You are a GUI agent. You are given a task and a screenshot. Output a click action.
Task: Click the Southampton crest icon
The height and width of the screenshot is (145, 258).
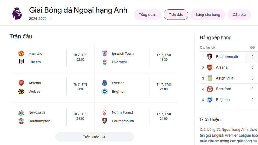(21, 121)
